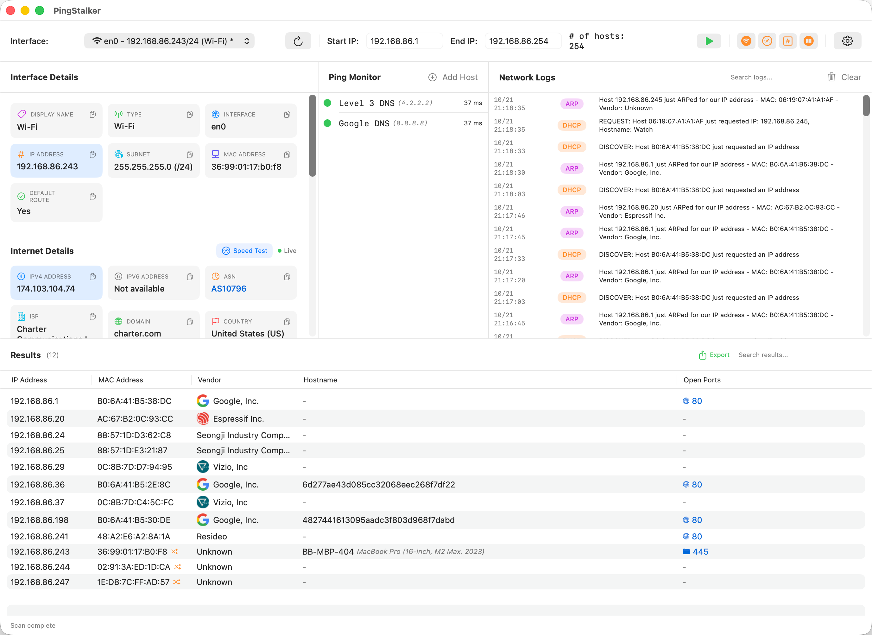This screenshot has width=872, height=635.
Task: Click the orange hash symbol toolbar icon
Action: tap(787, 41)
